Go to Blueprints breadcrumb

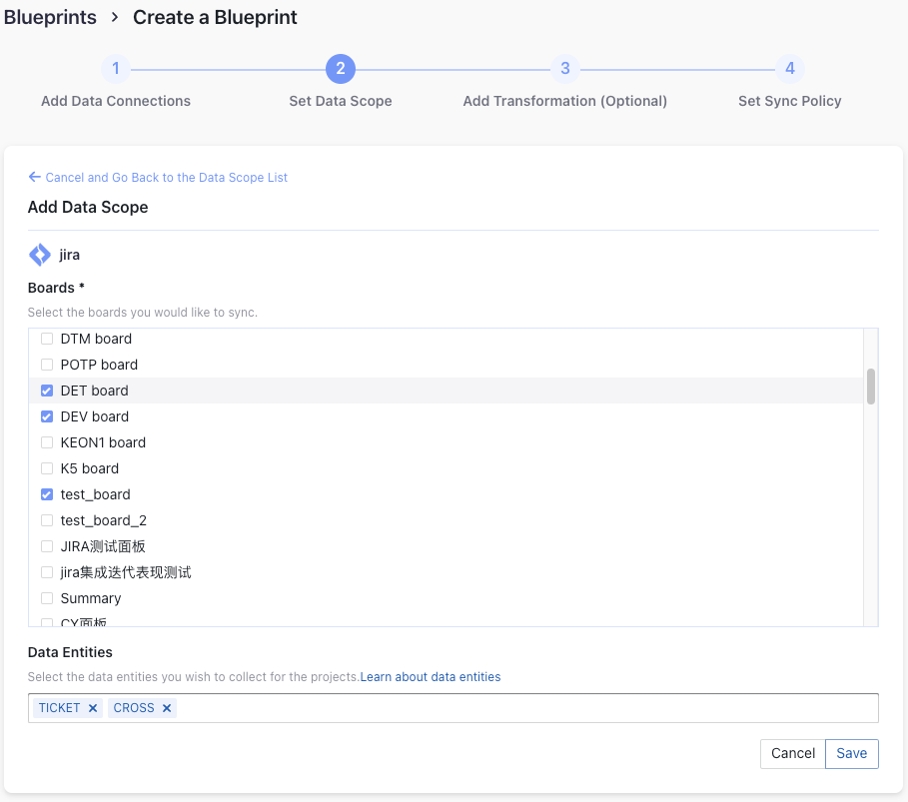coord(50,17)
